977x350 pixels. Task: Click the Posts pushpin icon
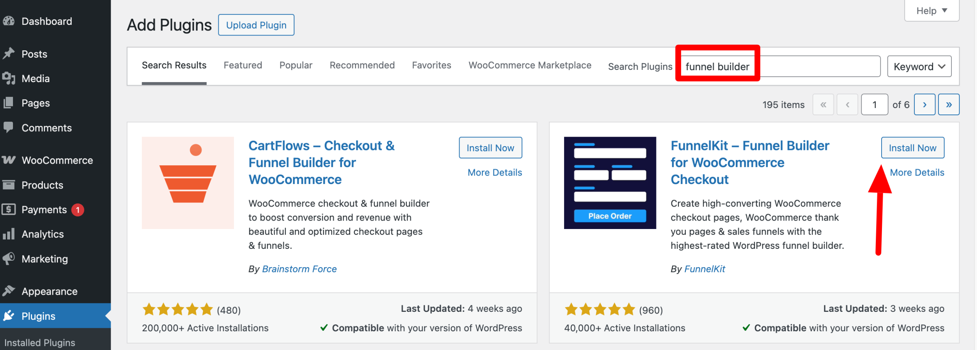8,53
